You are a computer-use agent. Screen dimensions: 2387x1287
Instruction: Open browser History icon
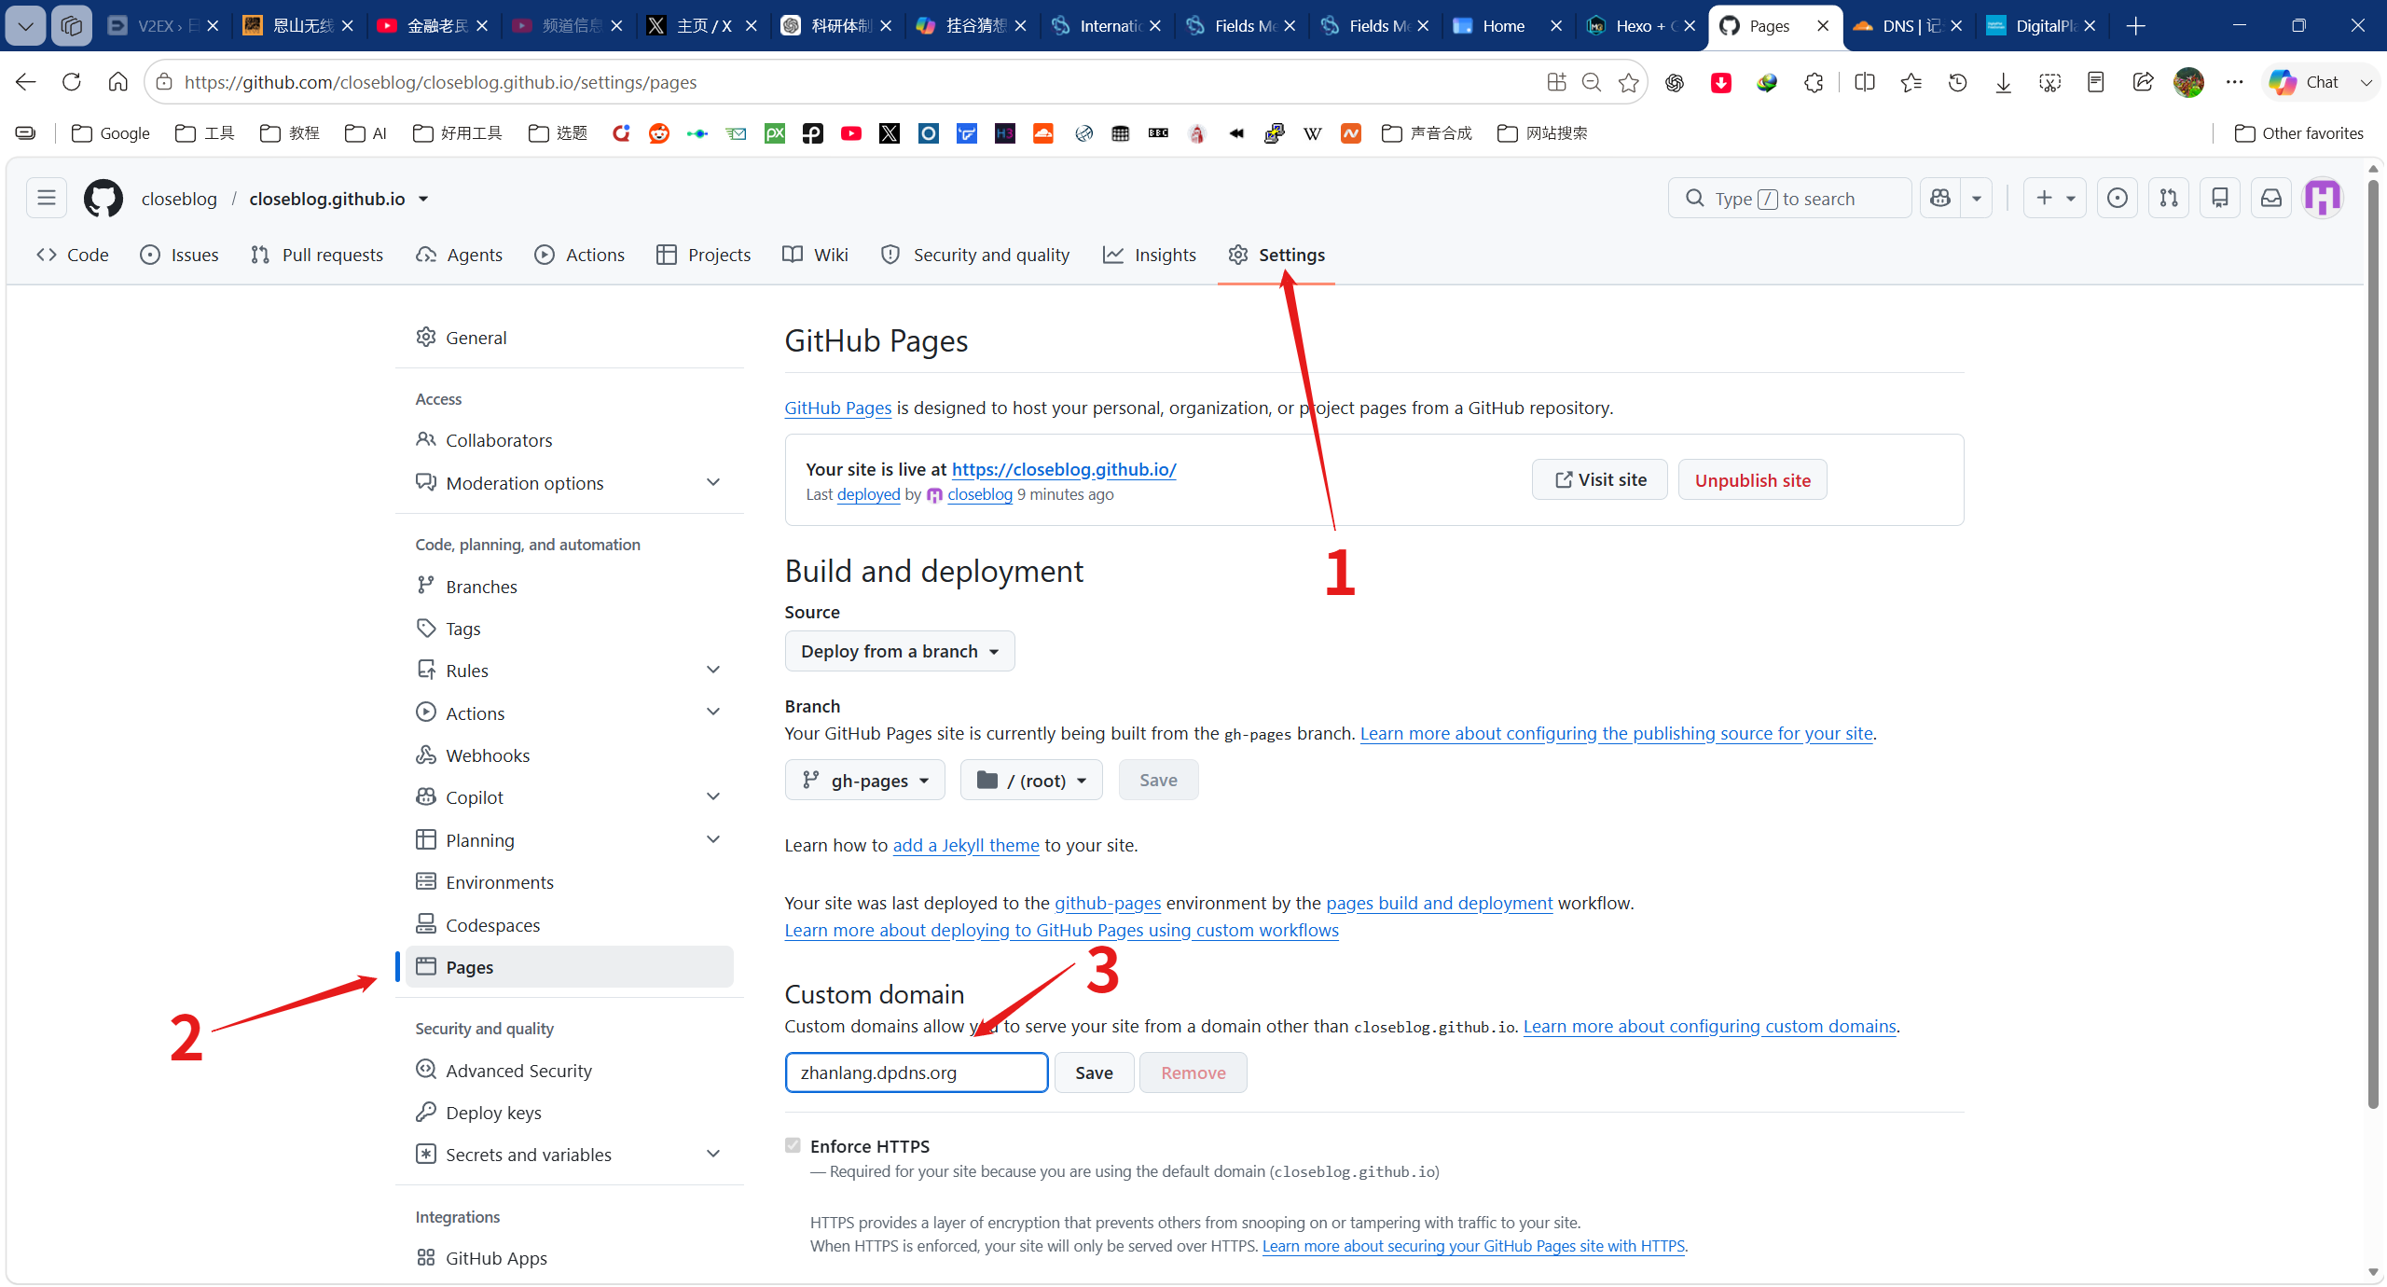[x=1957, y=82]
